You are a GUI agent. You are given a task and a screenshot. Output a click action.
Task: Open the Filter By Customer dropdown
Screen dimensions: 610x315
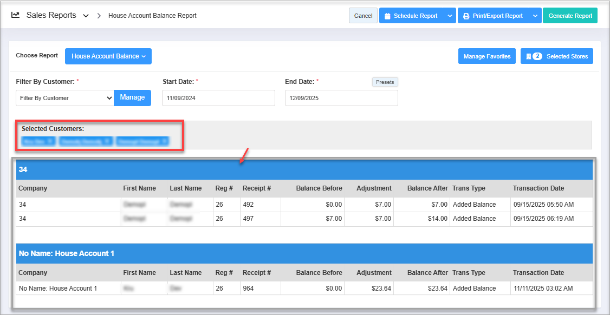(x=64, y=98)
